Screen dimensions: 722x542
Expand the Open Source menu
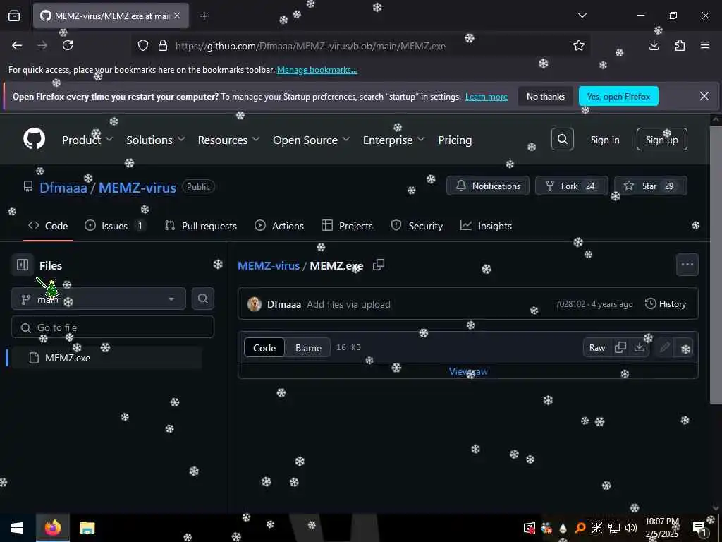(x=311, y=140)
